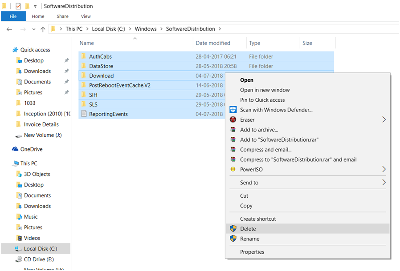Select Add to "SoftwareDistribution.rar"
Viewport: 400px width, 271px height.
308,139
